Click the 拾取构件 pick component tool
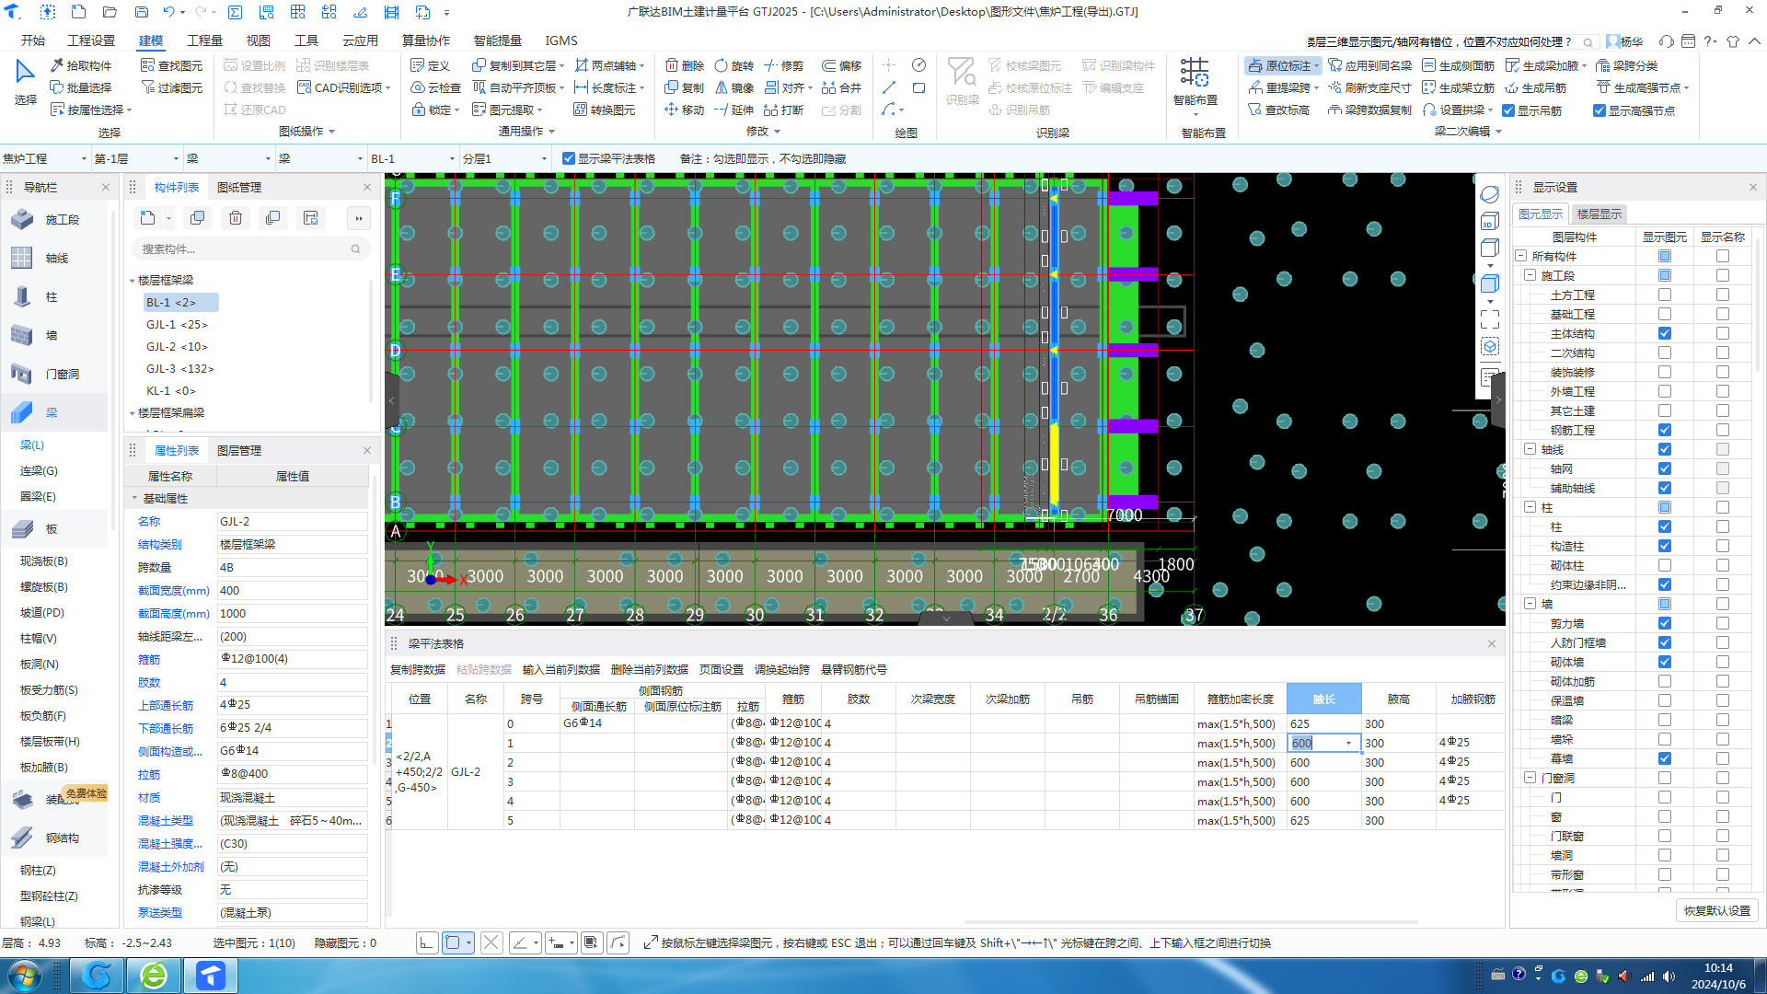 (x=81, y=65)
